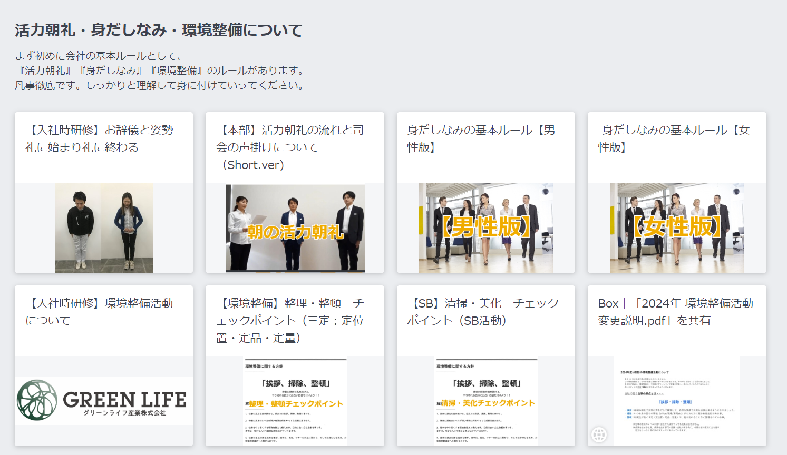
Task: Click the 整理・整頓チェックポイント document thumbnail
Action: (x=295, y=401)
